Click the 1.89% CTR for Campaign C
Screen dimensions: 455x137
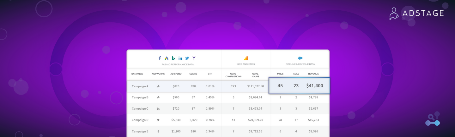pyautogui.click(x=210, y=109)
